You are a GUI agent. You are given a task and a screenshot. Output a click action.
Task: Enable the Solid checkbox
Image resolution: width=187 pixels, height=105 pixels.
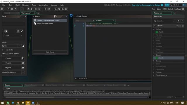[x=8, y=50]
